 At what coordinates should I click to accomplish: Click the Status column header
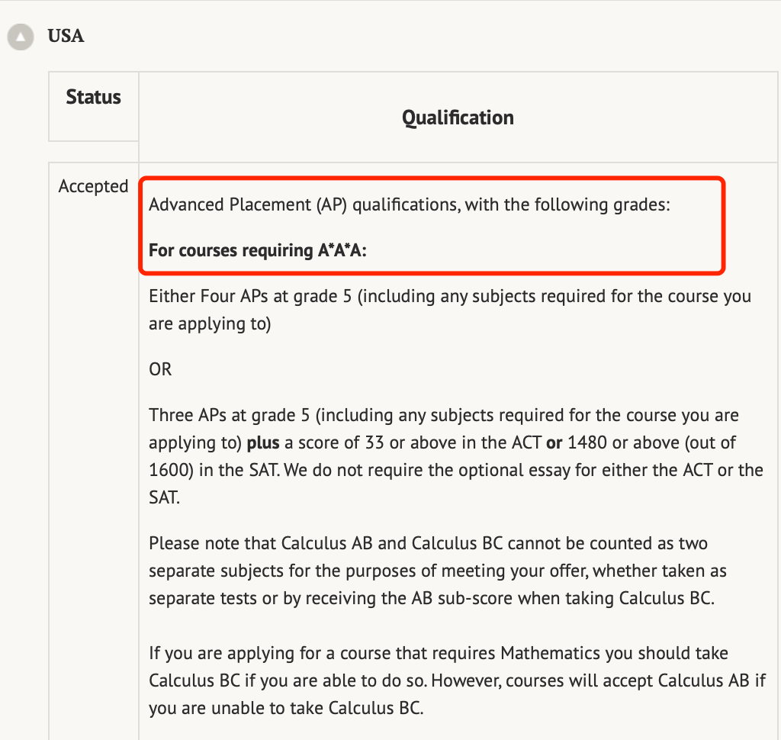point(94,97)
